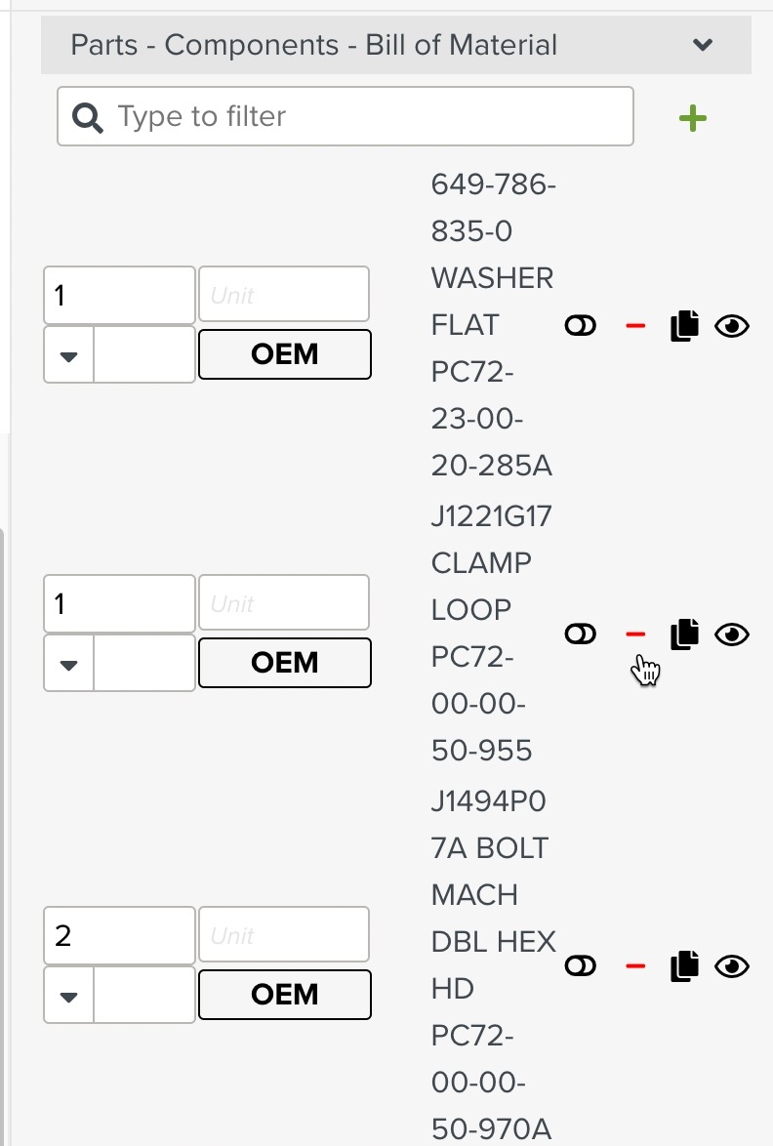Collapse the Parts - Components - Bill of Material section
This screenshot has width=773, height=1146.
(702, 44)
